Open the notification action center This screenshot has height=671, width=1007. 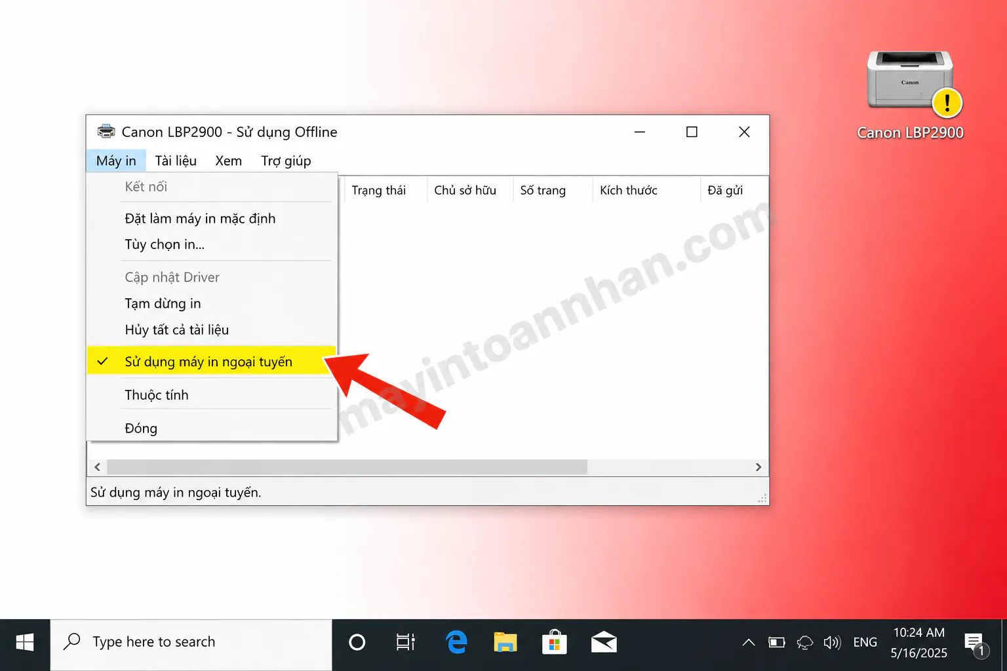click(x=976, y=643)
